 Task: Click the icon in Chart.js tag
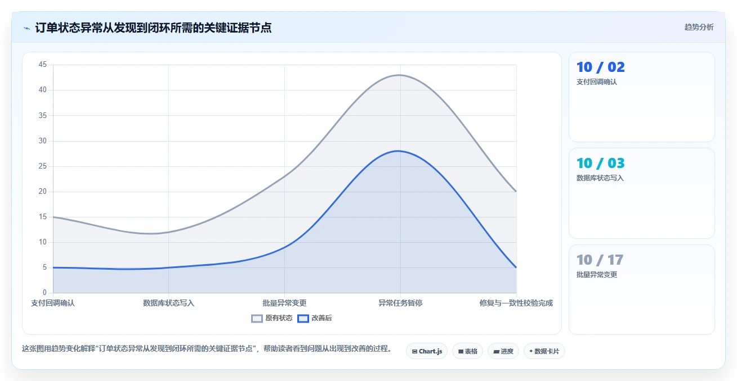click(x=414, y=351)
